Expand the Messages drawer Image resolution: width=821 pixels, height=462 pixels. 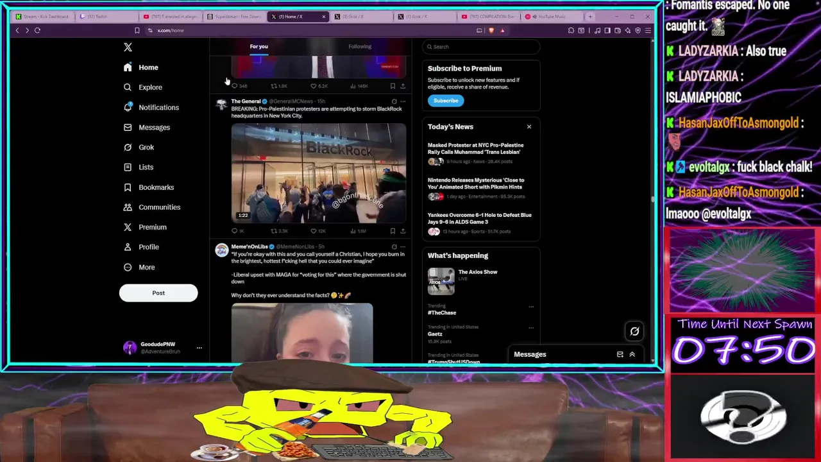pos(632,354)
